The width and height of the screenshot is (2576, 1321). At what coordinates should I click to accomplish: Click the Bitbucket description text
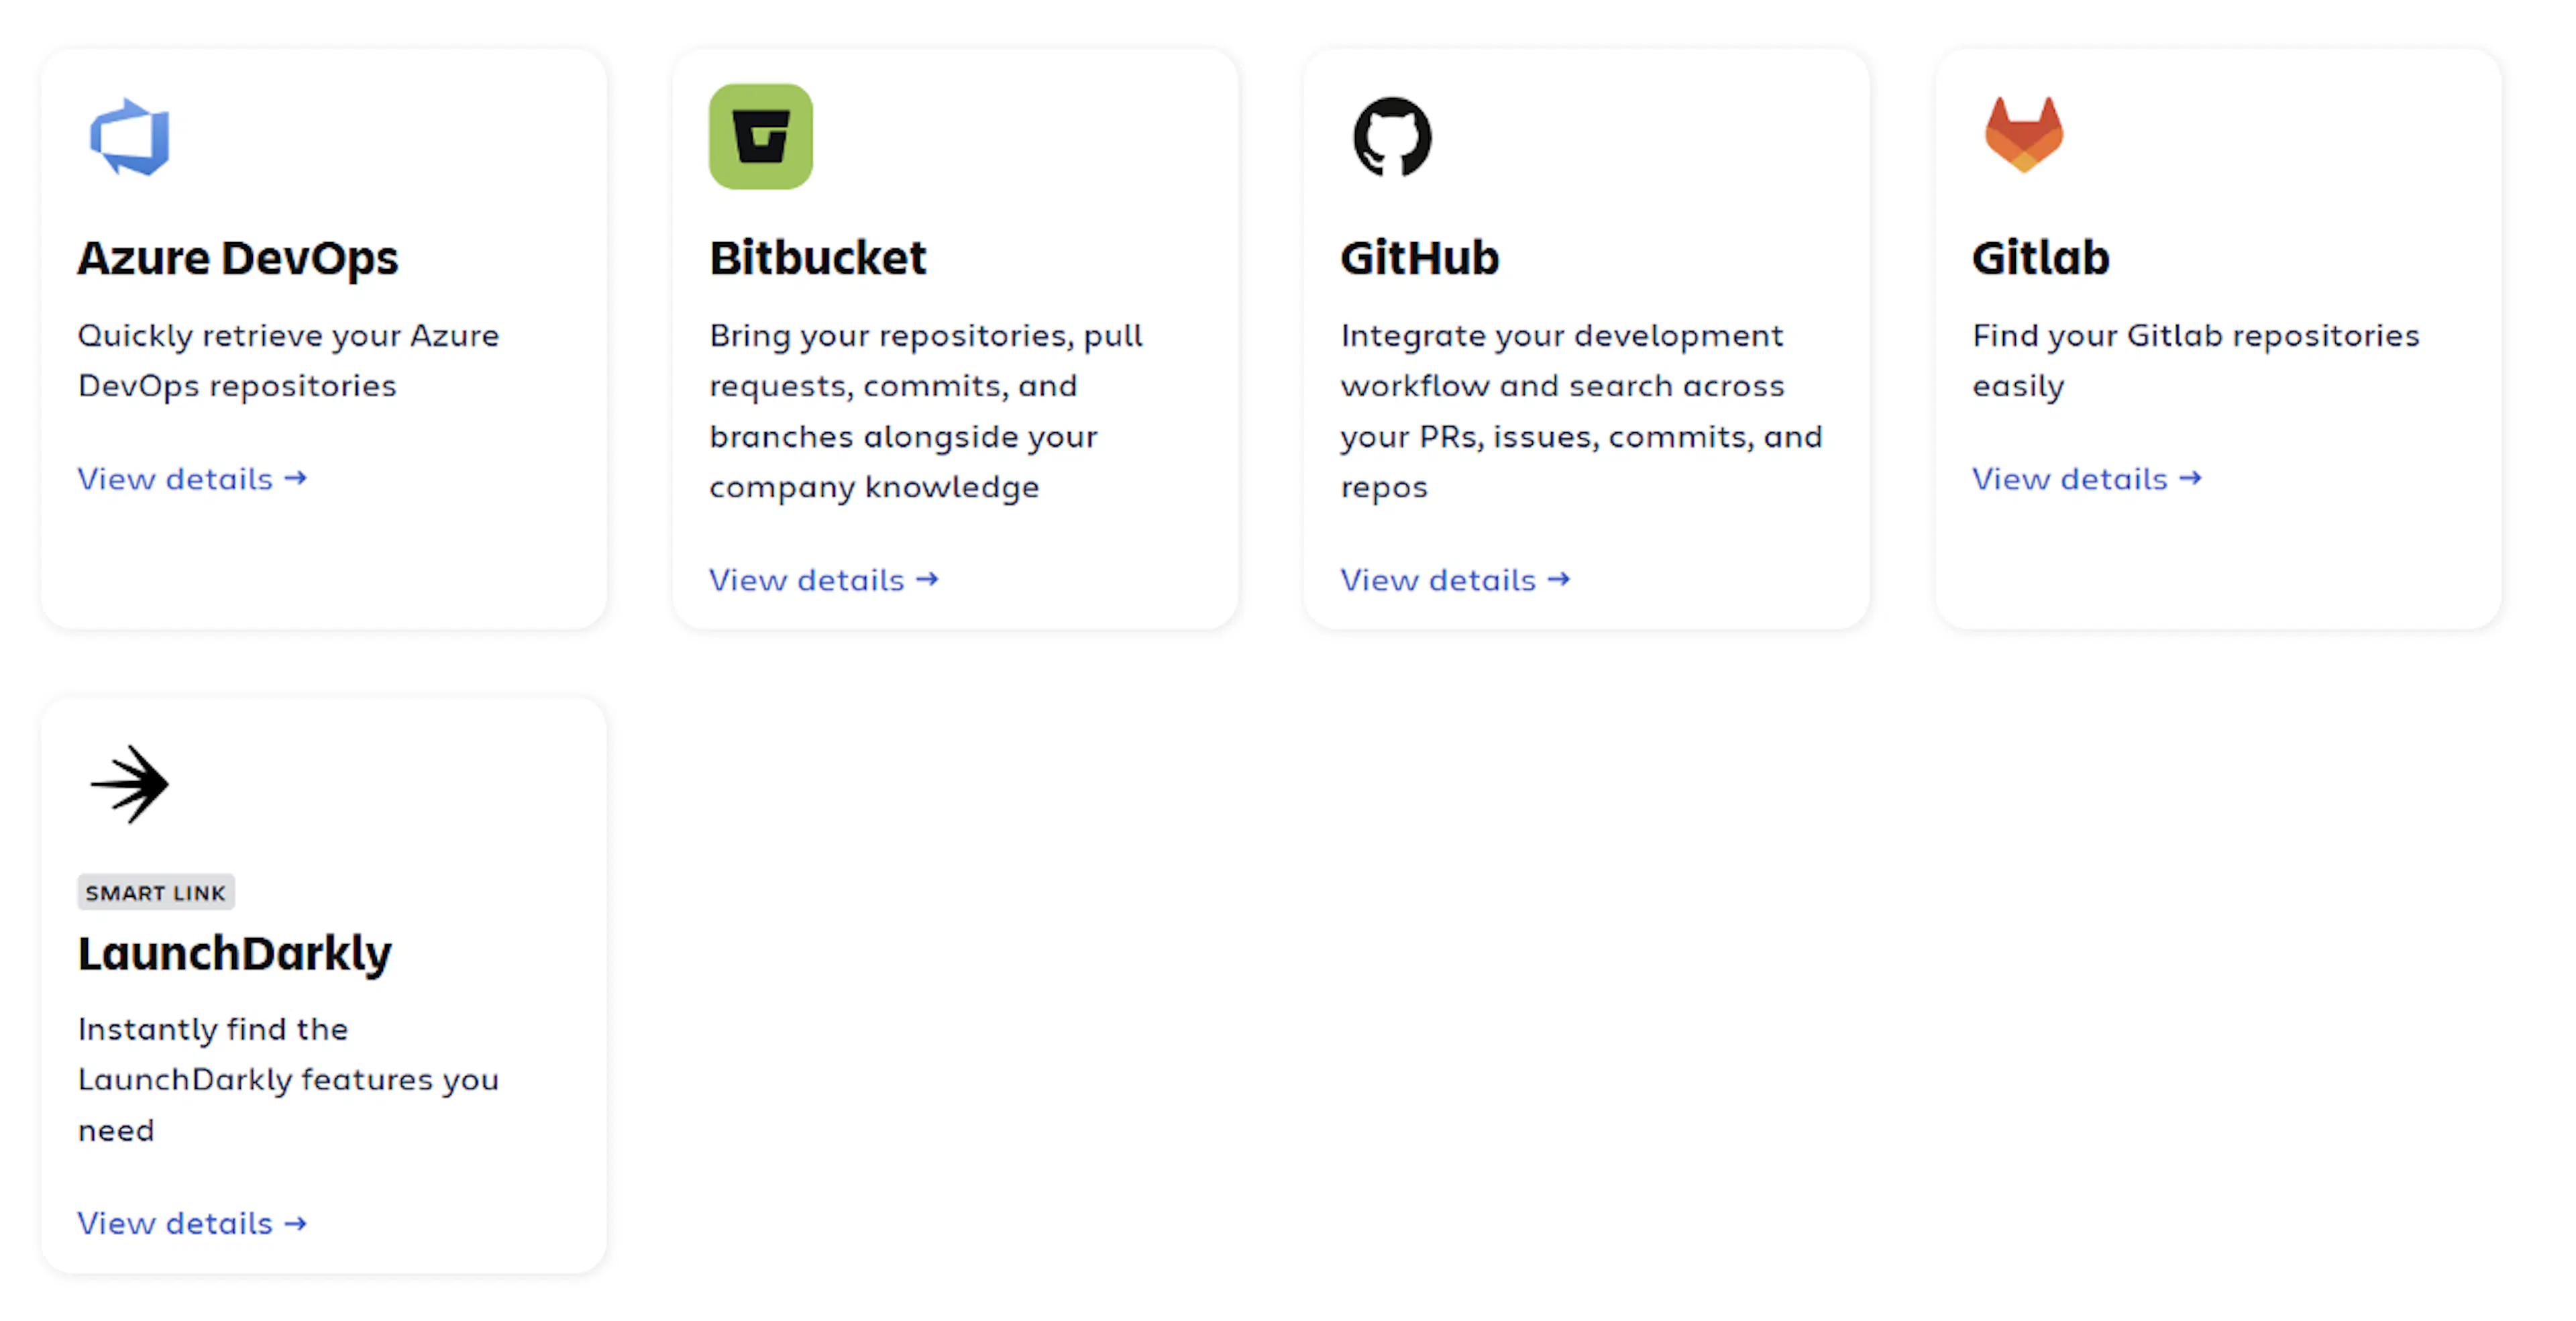926,411
